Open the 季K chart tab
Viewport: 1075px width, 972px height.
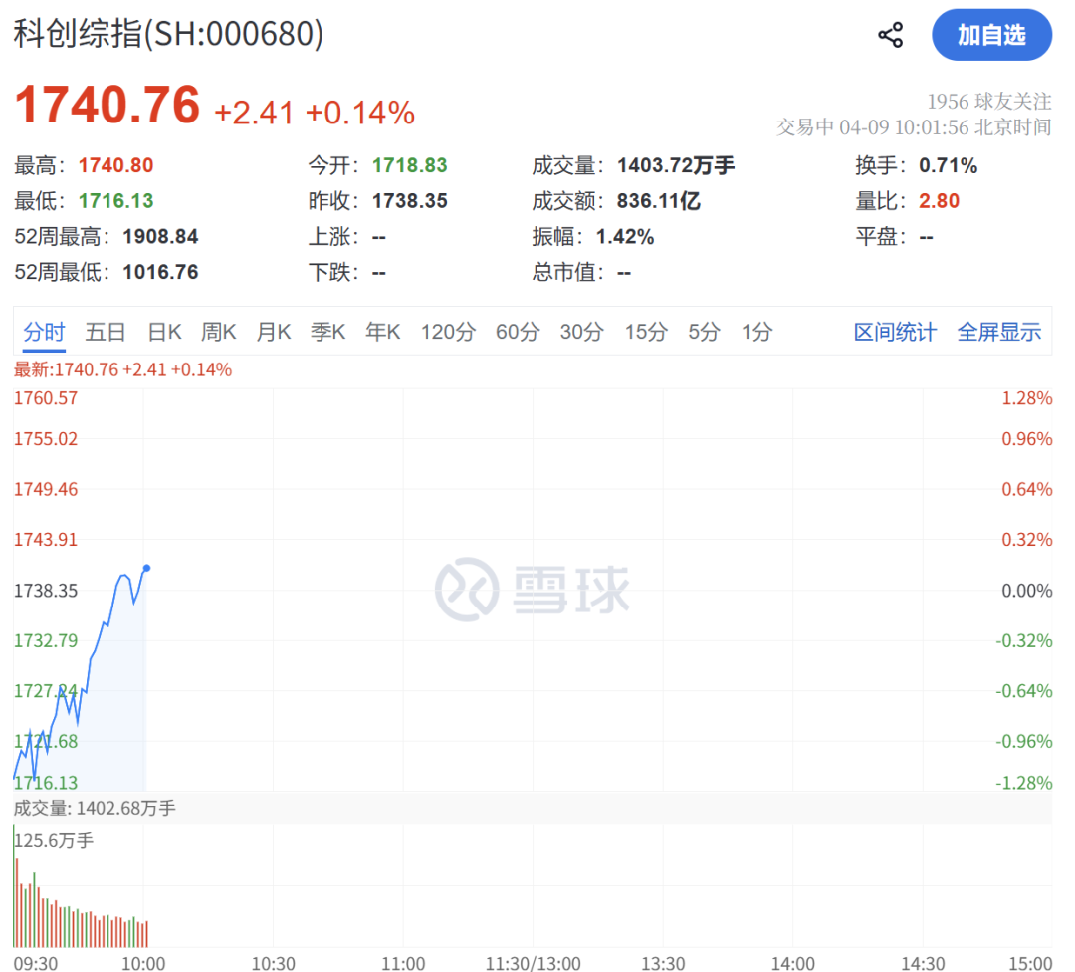pyautogui.click(x=327, y=332)
